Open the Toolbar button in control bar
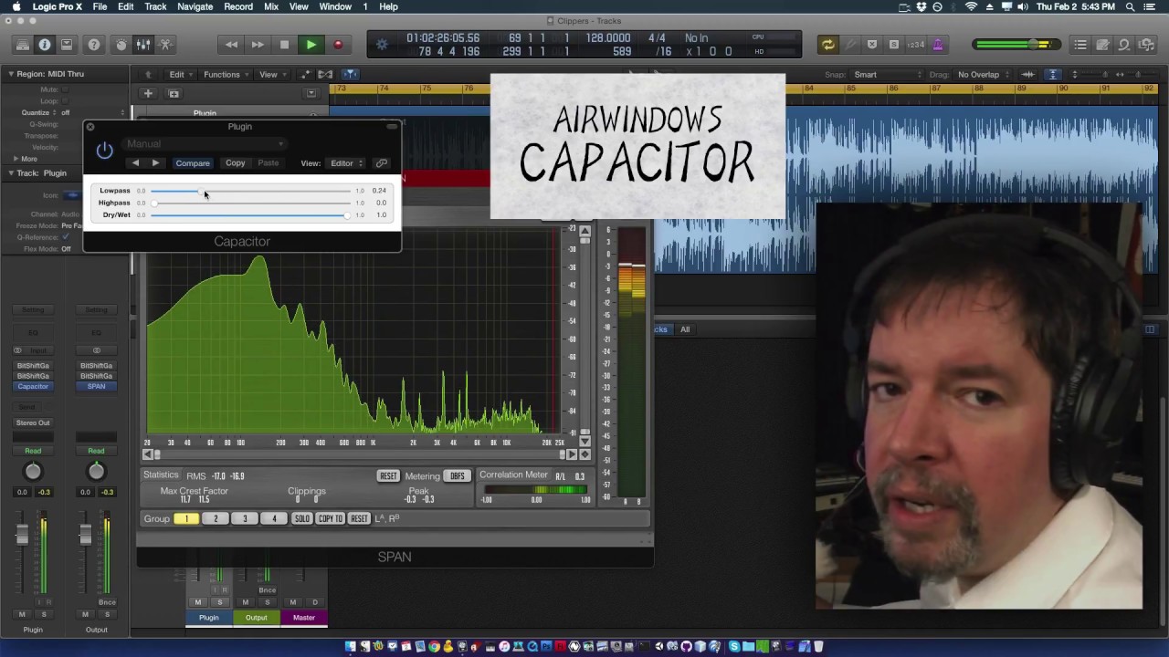 coord(67,45)
